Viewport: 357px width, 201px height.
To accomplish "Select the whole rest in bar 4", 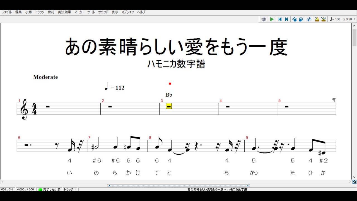I will (x=228, y=106).
